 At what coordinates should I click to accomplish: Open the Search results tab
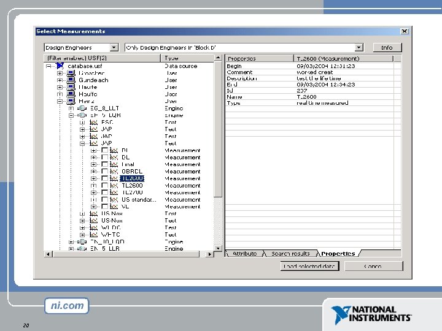(x=290, y=254)
